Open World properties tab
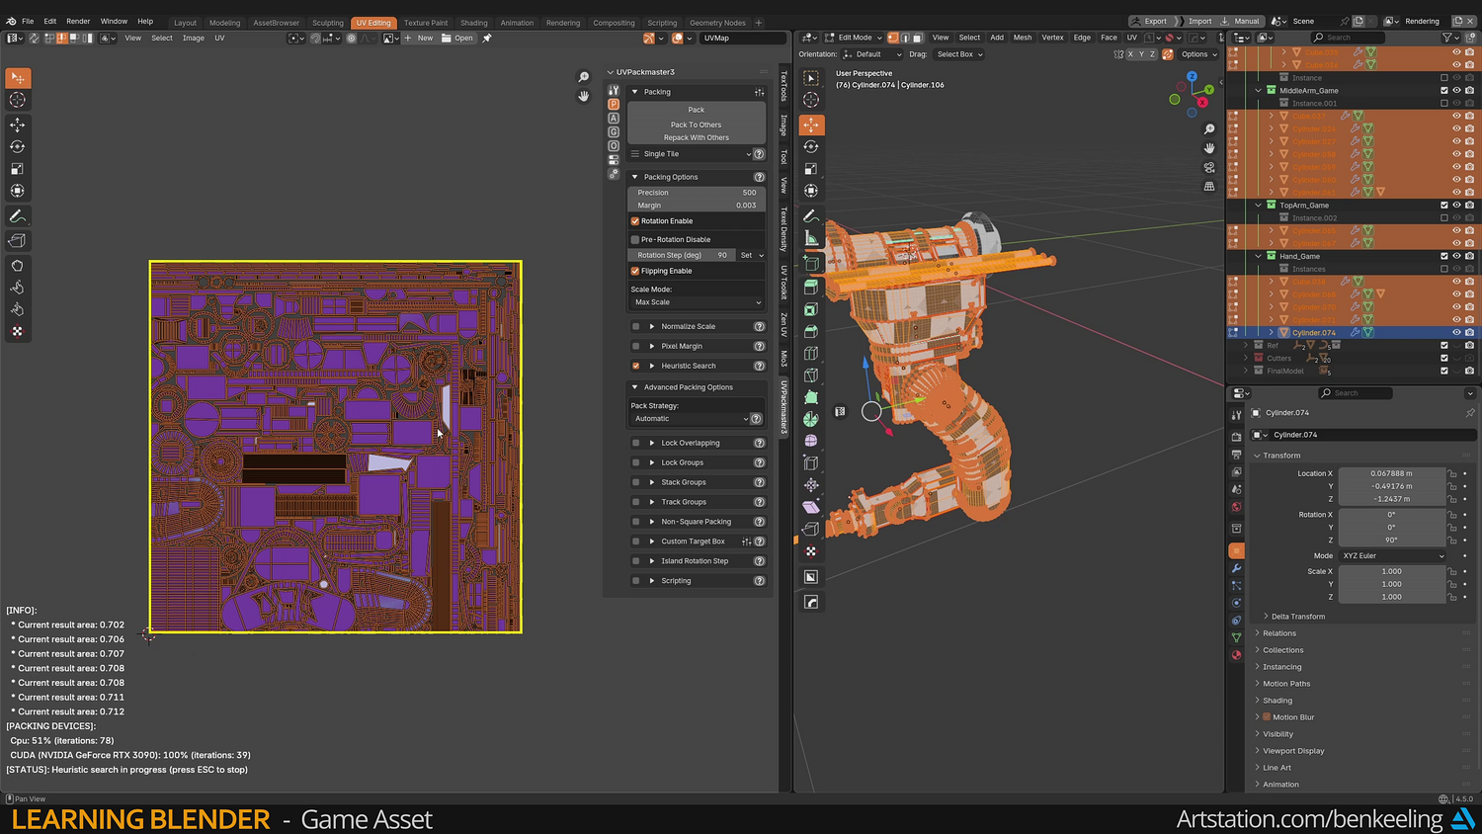Screen dimensions: 1482x834 (1237, 507)
